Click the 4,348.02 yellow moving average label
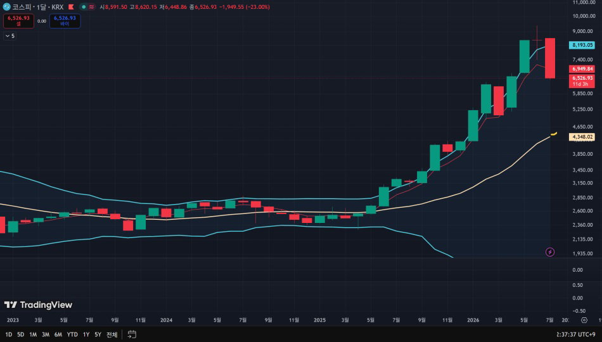The width and height of the screenshot is (602, 342). (582, 137)
